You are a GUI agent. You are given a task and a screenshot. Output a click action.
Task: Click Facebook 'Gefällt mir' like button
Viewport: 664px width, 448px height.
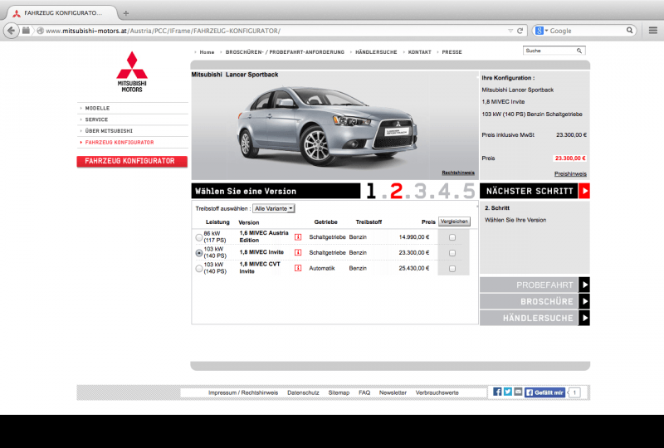click(545, 392)
